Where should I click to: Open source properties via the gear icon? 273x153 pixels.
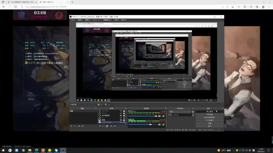tap(107, 126)
